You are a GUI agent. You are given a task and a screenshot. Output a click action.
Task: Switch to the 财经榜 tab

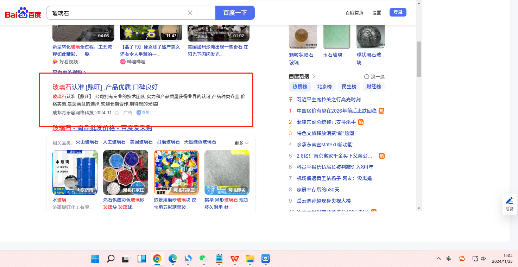[x=374, y=87]
